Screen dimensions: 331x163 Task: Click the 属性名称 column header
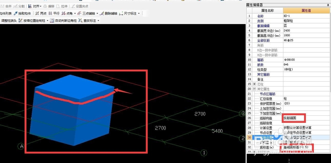click(x=268, y=10)
